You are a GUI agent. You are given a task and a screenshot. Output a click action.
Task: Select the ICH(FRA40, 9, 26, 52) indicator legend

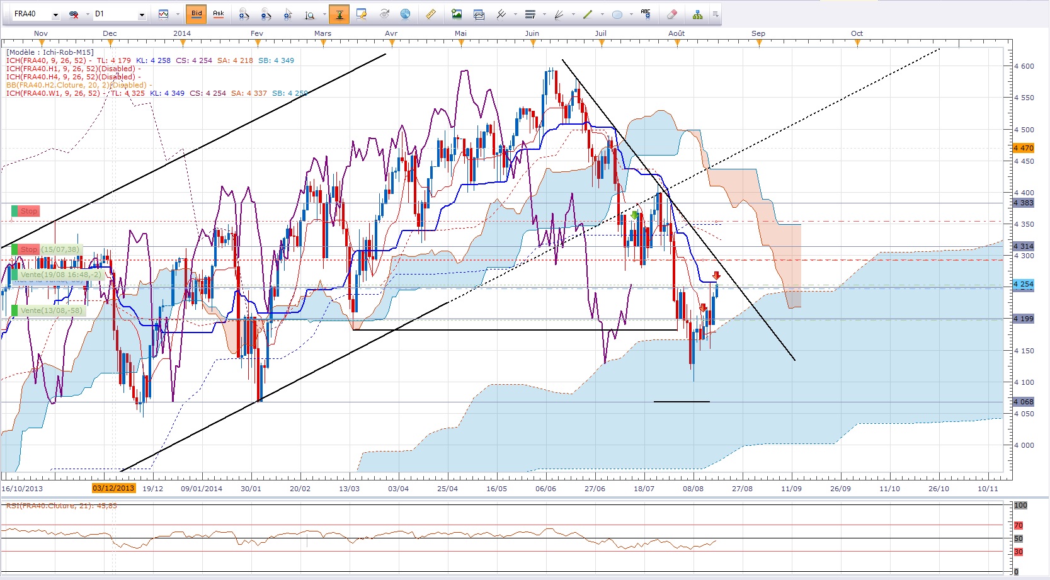(x=150, y=60)
